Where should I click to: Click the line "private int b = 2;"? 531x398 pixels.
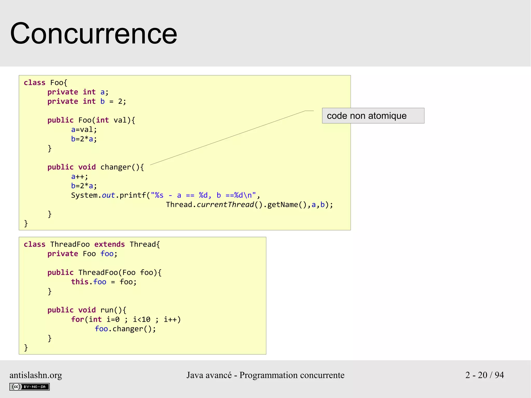(x=87, y=101)
